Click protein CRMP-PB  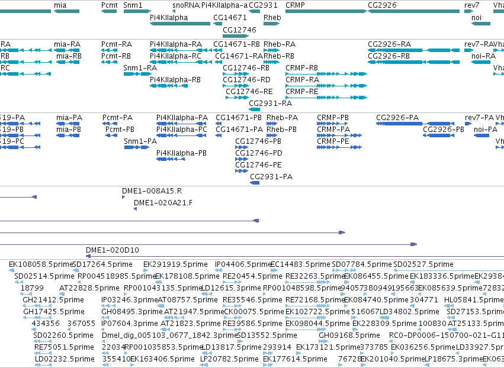[332, 124]
